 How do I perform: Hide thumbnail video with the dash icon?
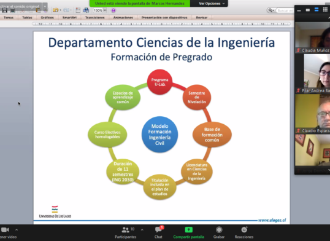point(299,10)
